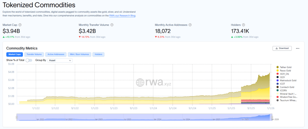The image size is (308, 129).
Task: Open the RWA.xyz Research Blog link
Action: click(x=122, y=15)
